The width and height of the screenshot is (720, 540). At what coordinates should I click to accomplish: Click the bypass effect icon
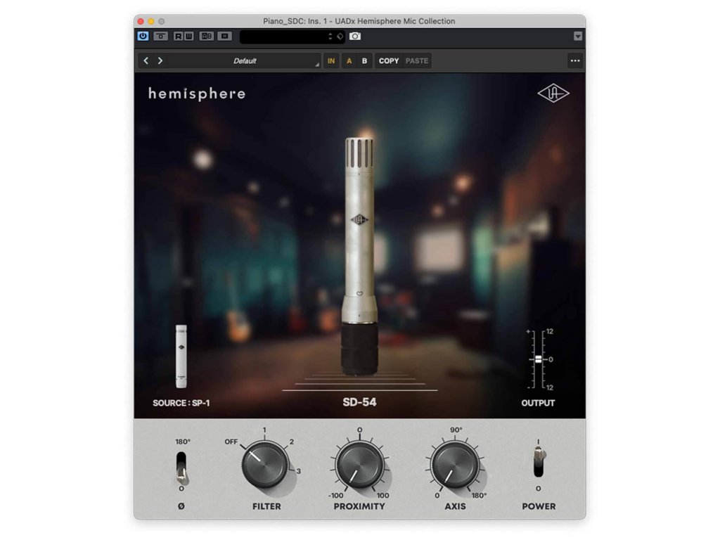point(161,36)
